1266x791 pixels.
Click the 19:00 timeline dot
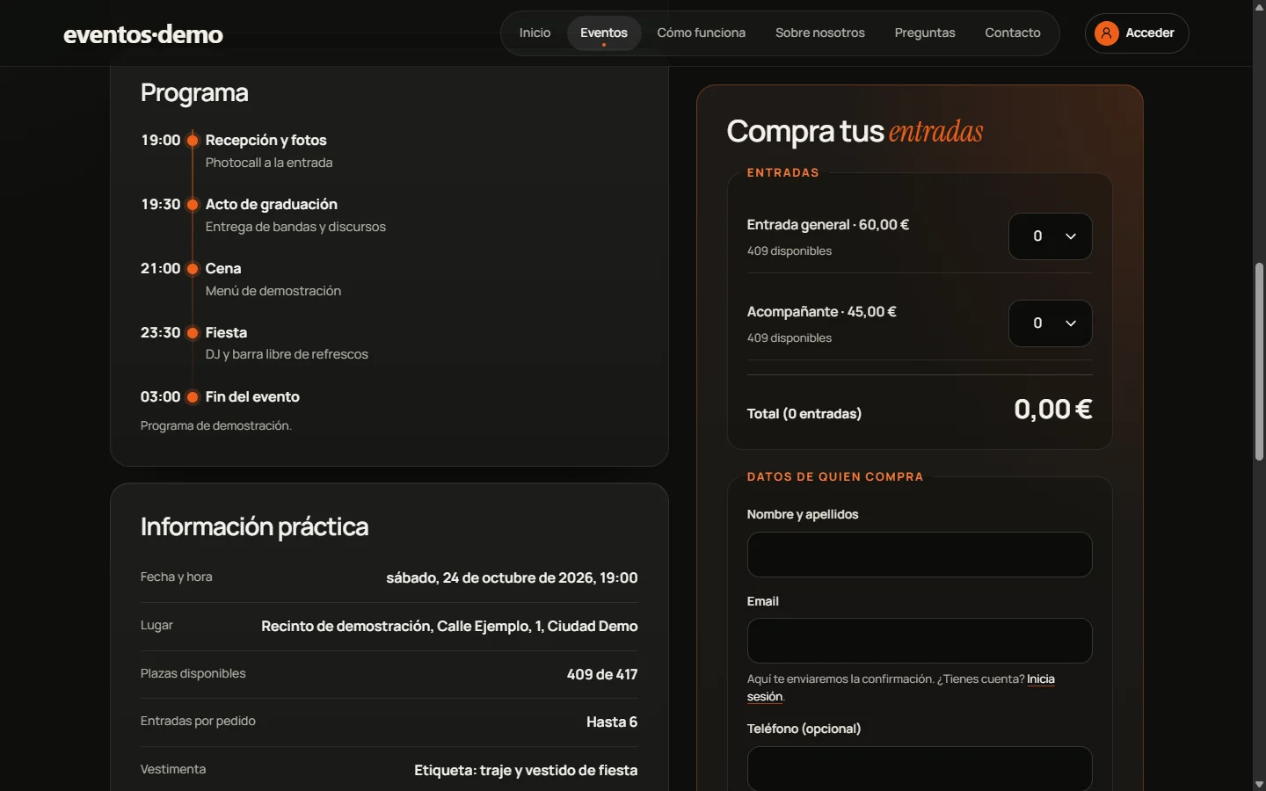coord(193,141)
